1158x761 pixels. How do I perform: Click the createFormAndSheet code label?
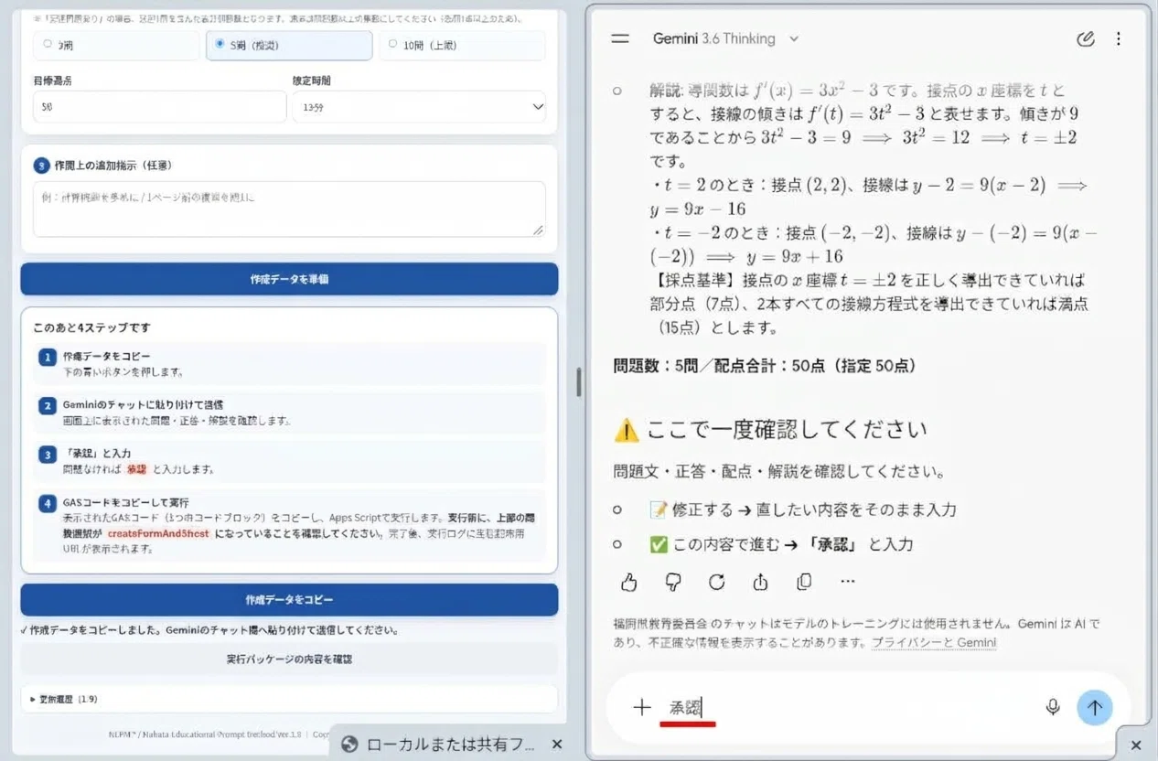[x=158, y=533]
